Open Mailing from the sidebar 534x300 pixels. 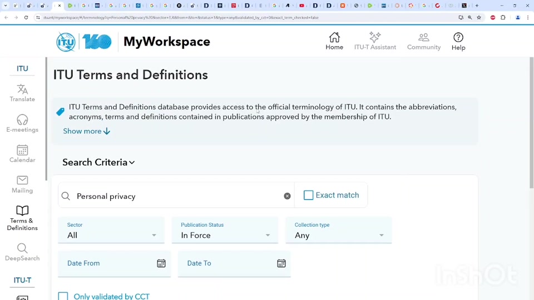22,184
